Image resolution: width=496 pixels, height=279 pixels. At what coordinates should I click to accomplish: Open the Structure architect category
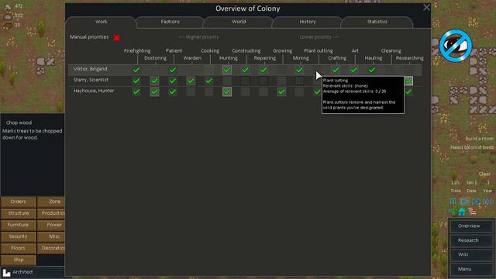click(x=18, y=214)
